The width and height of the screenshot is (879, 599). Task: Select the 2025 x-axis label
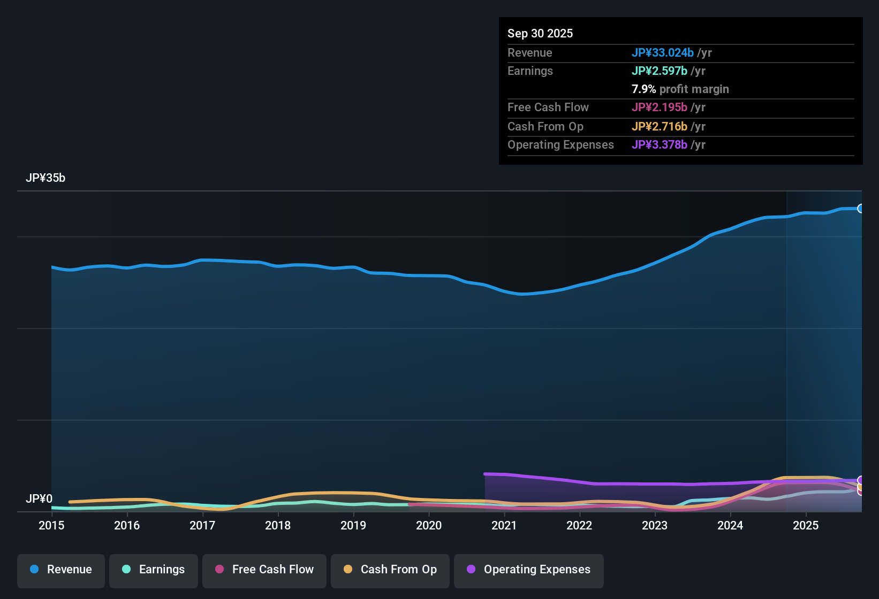(x=806, y=526)
